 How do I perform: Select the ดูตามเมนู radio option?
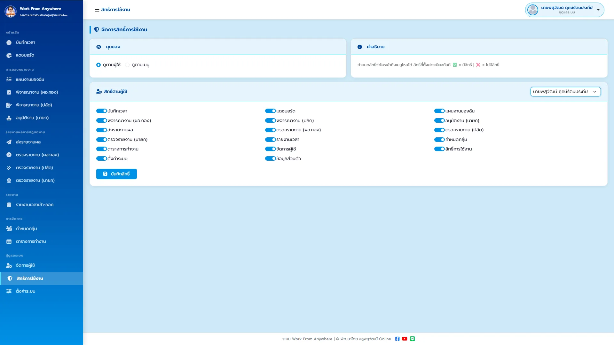click(127, 65)
